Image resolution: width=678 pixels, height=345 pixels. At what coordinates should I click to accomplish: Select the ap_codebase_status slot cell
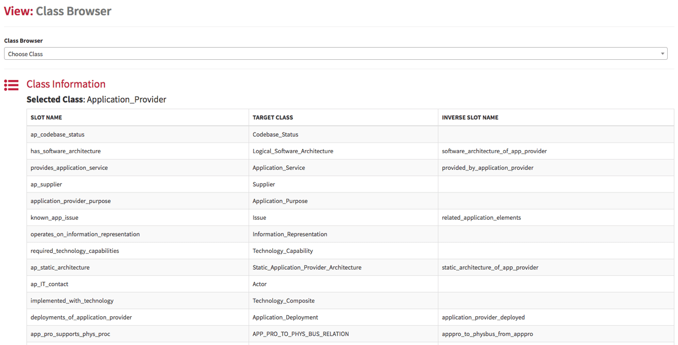[x=137, y=134]
